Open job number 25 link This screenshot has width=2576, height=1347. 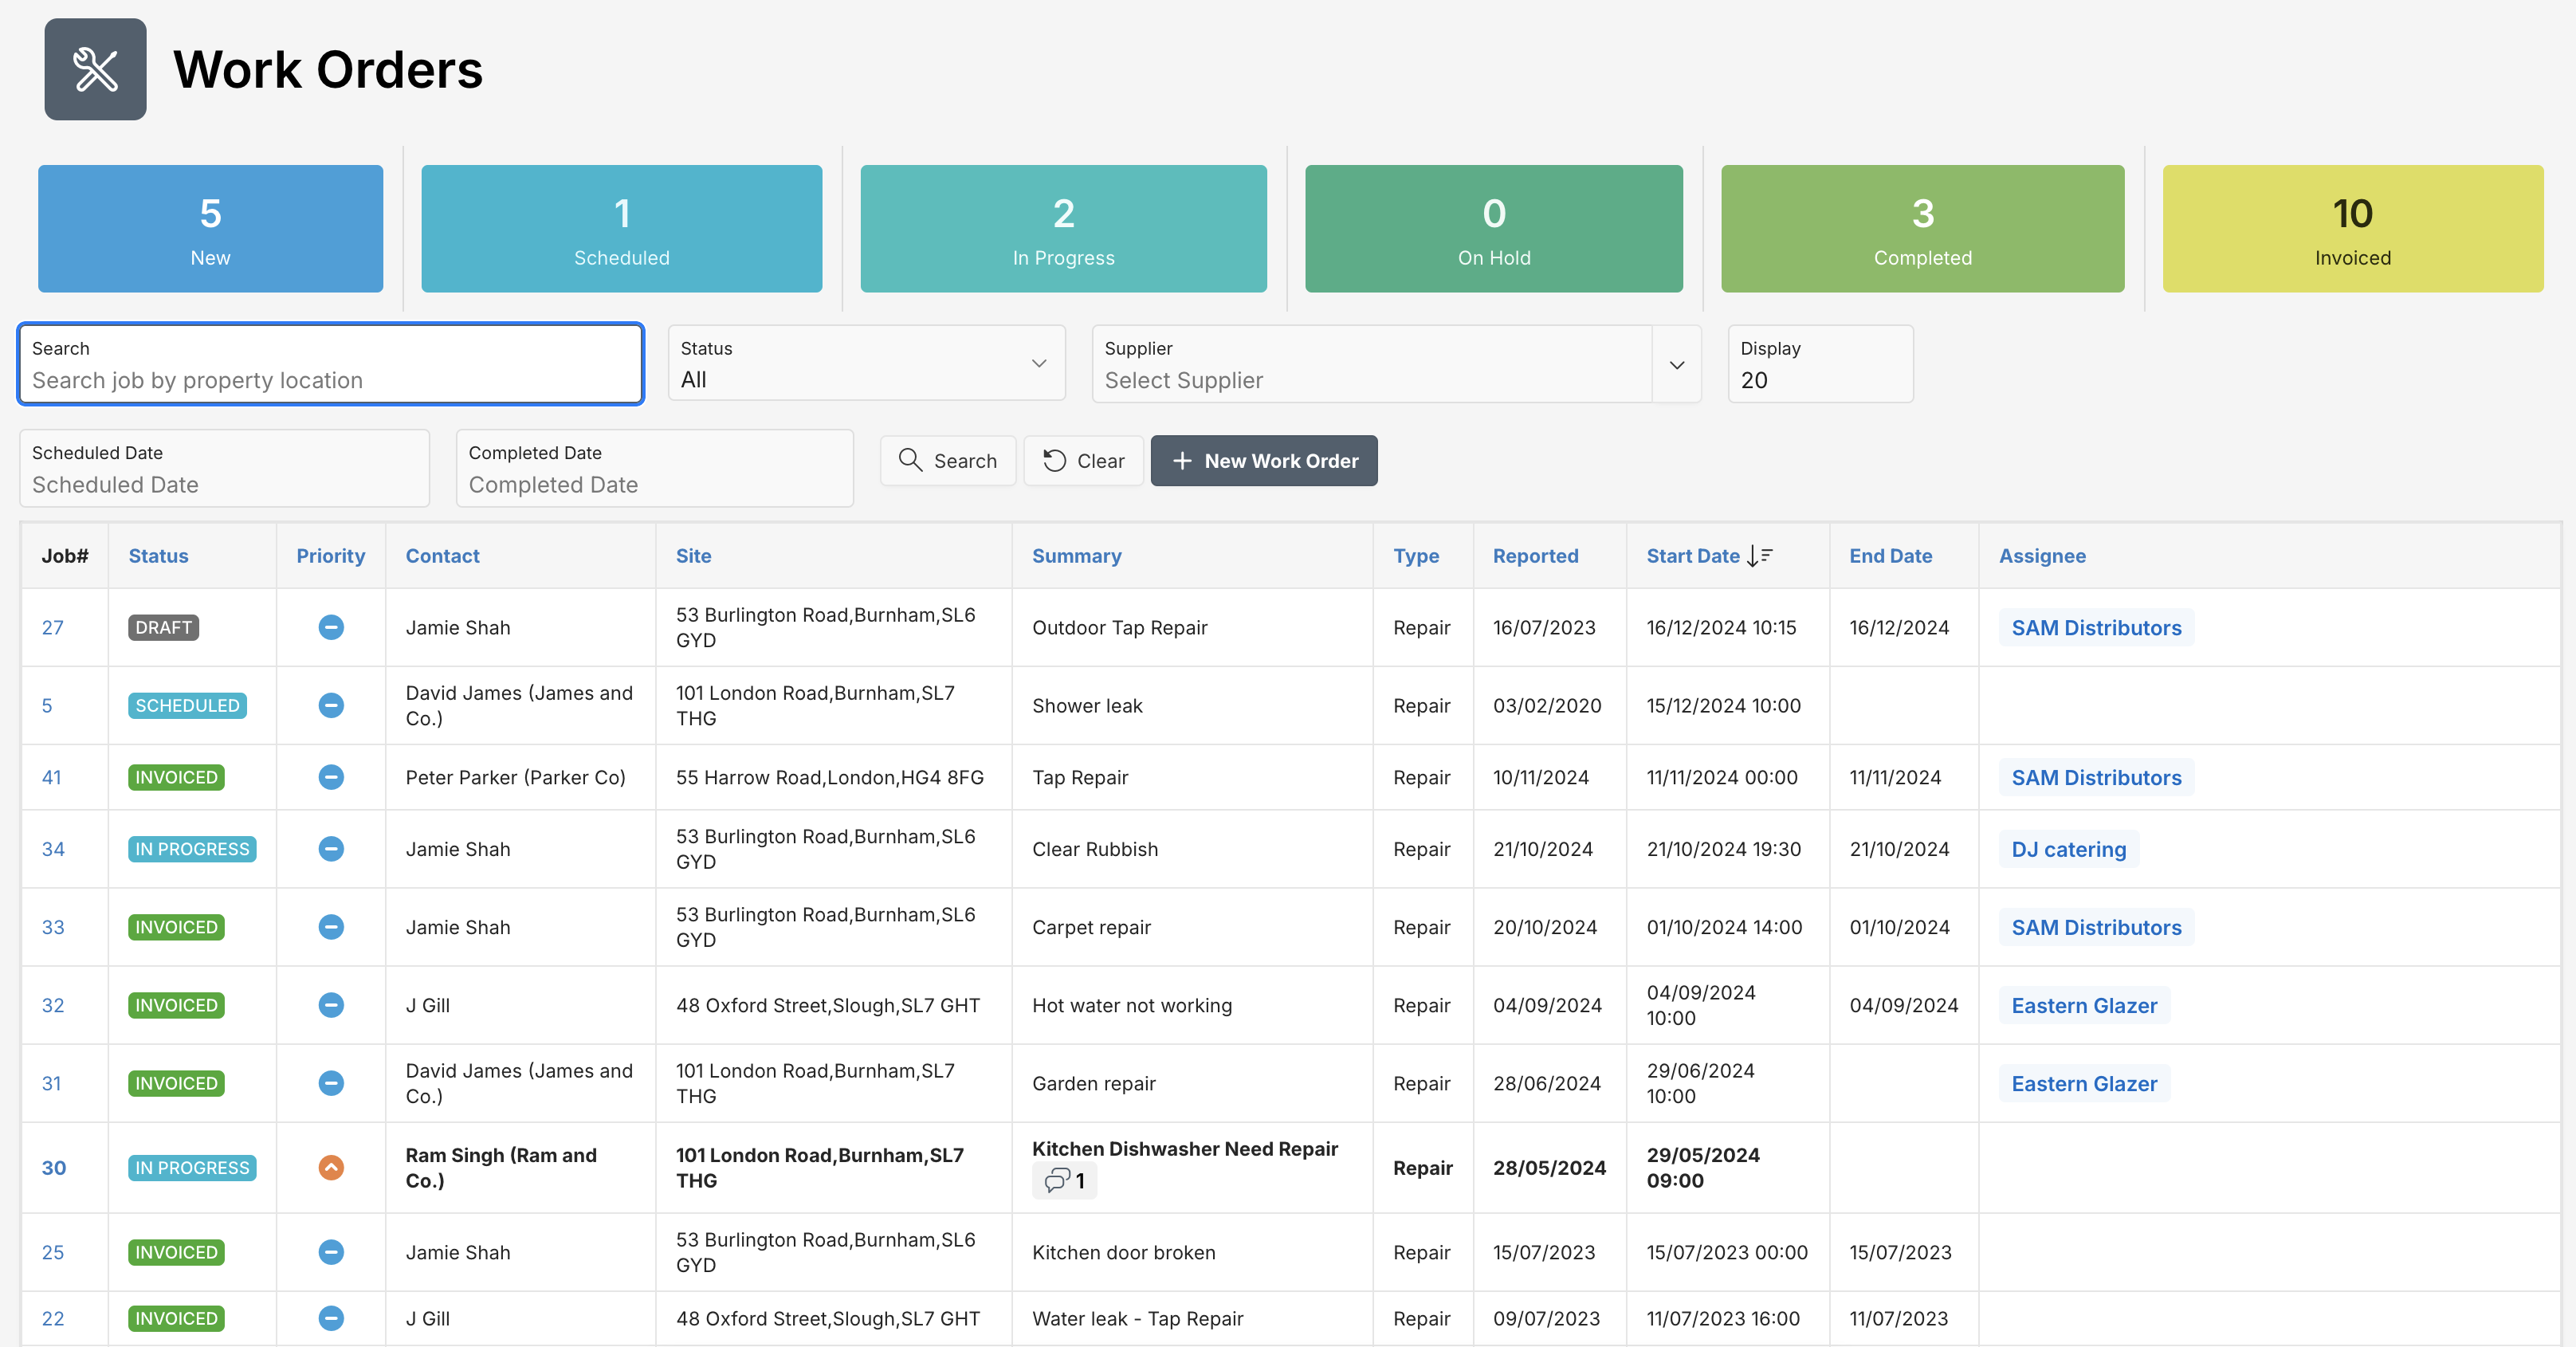point(53,1252)
